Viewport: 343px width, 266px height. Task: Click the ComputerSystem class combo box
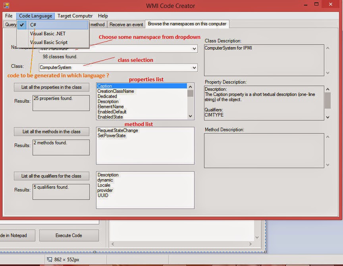(x=118, y=67)
